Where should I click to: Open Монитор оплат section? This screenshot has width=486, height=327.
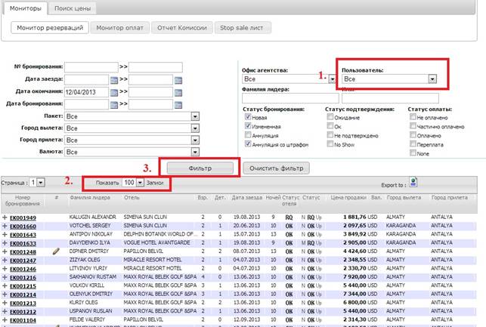(119, 28)
